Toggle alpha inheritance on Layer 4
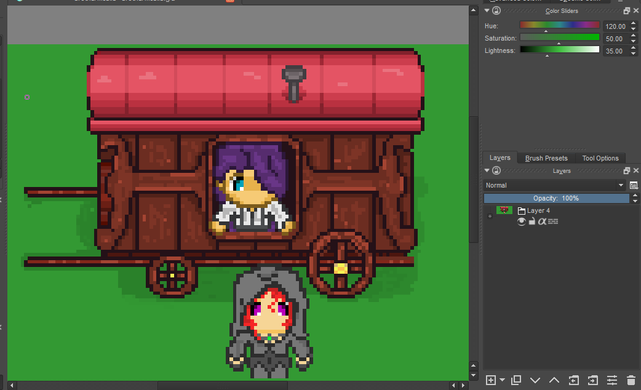The image size is (641, 390). 542,221
